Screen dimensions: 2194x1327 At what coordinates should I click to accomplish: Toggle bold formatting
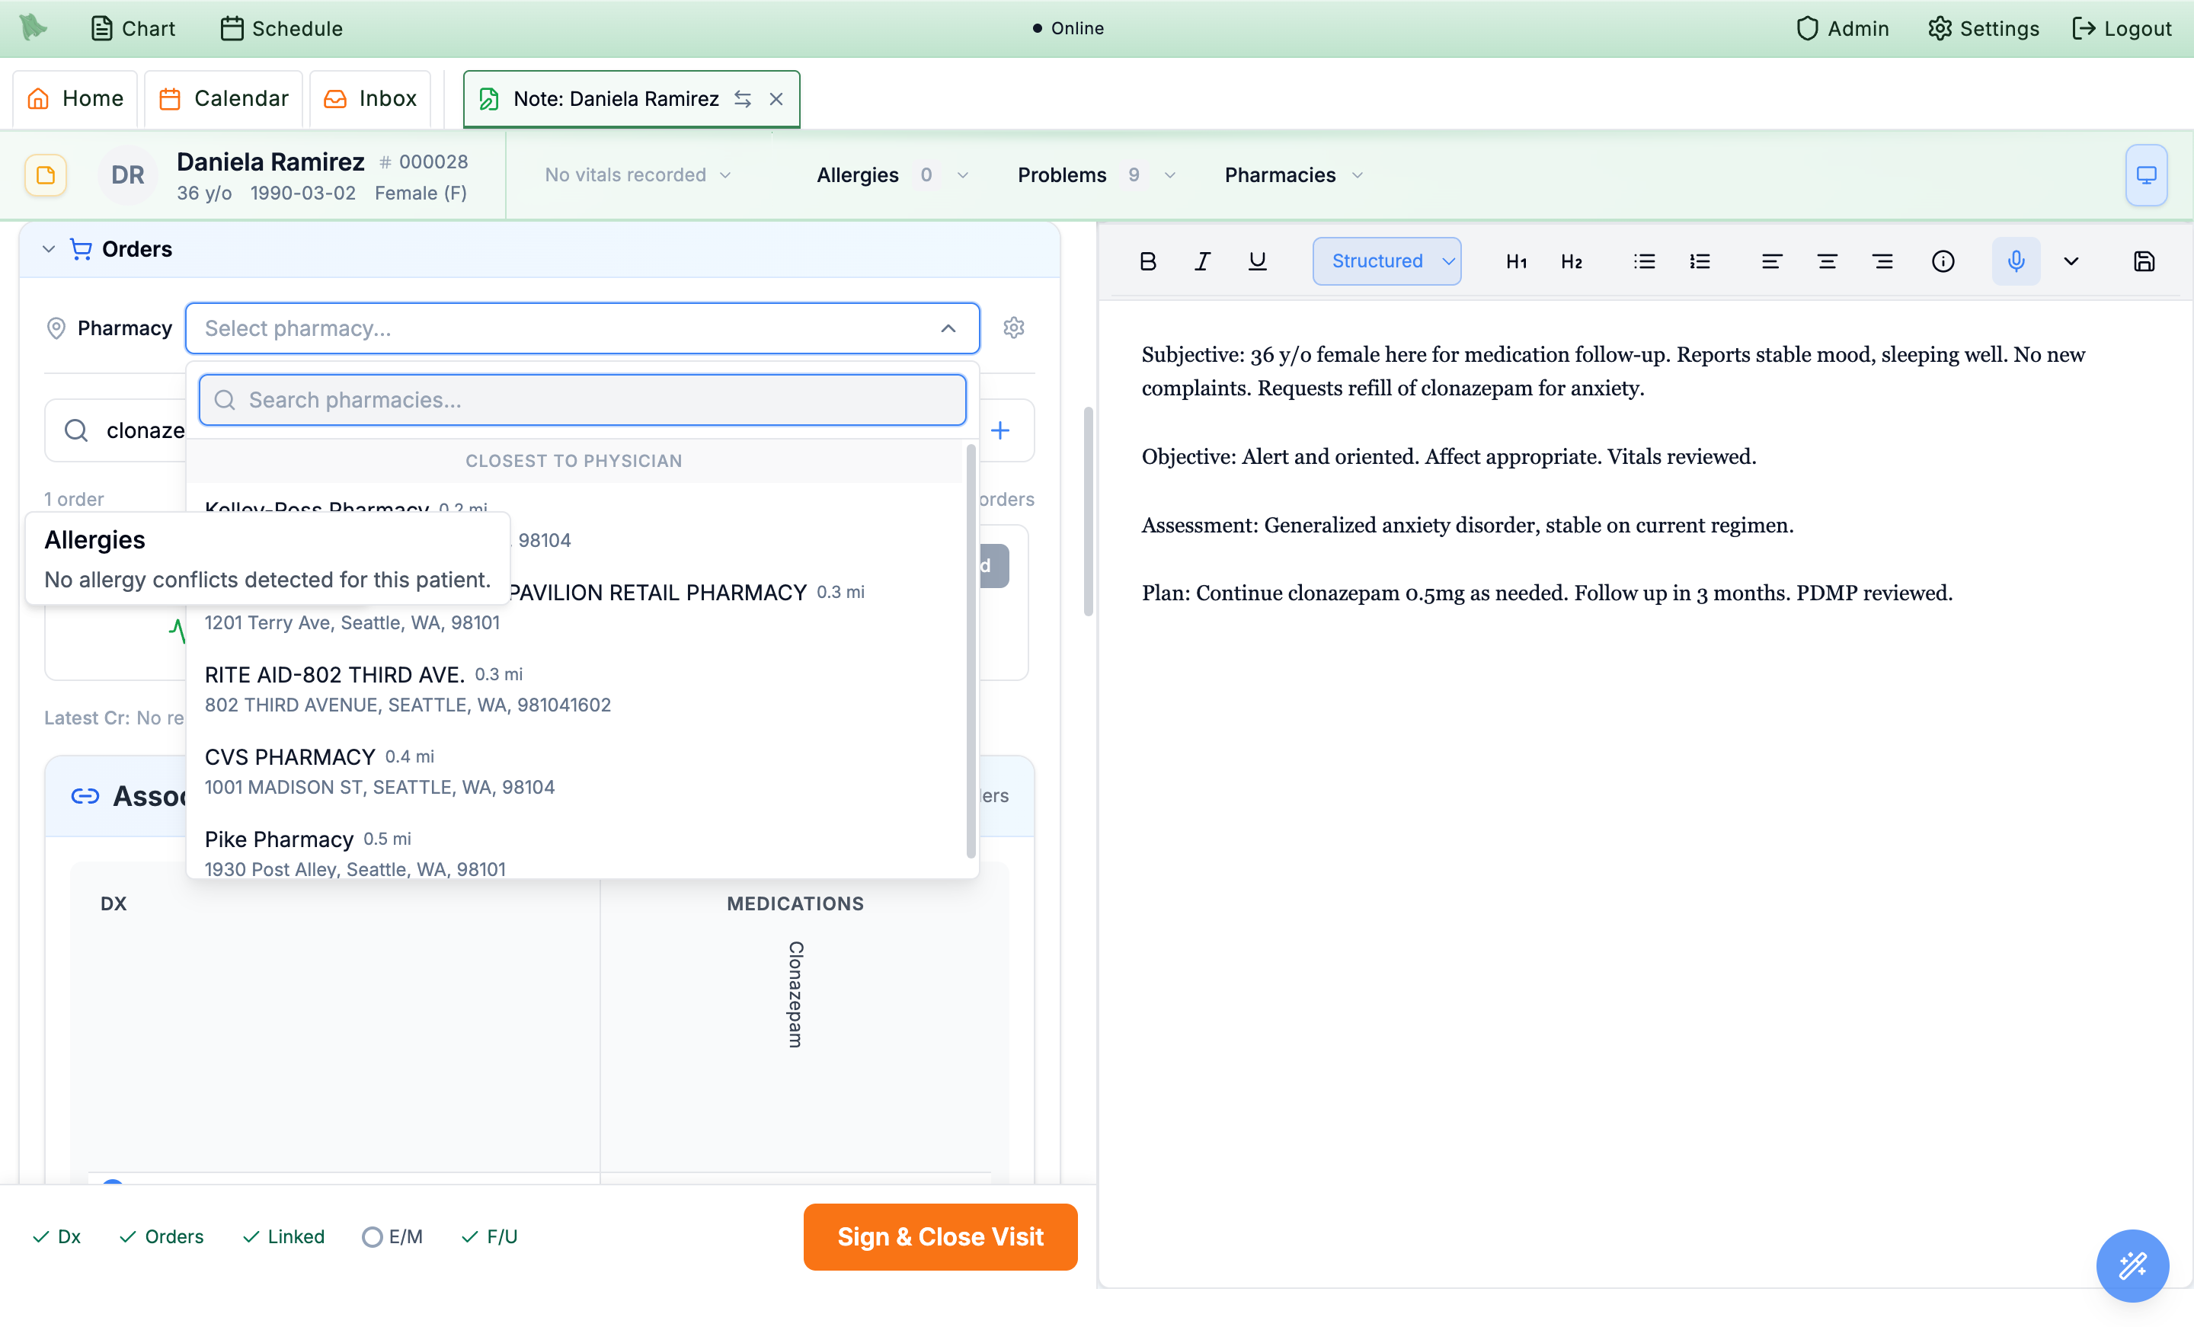(x=1148, y=261)
